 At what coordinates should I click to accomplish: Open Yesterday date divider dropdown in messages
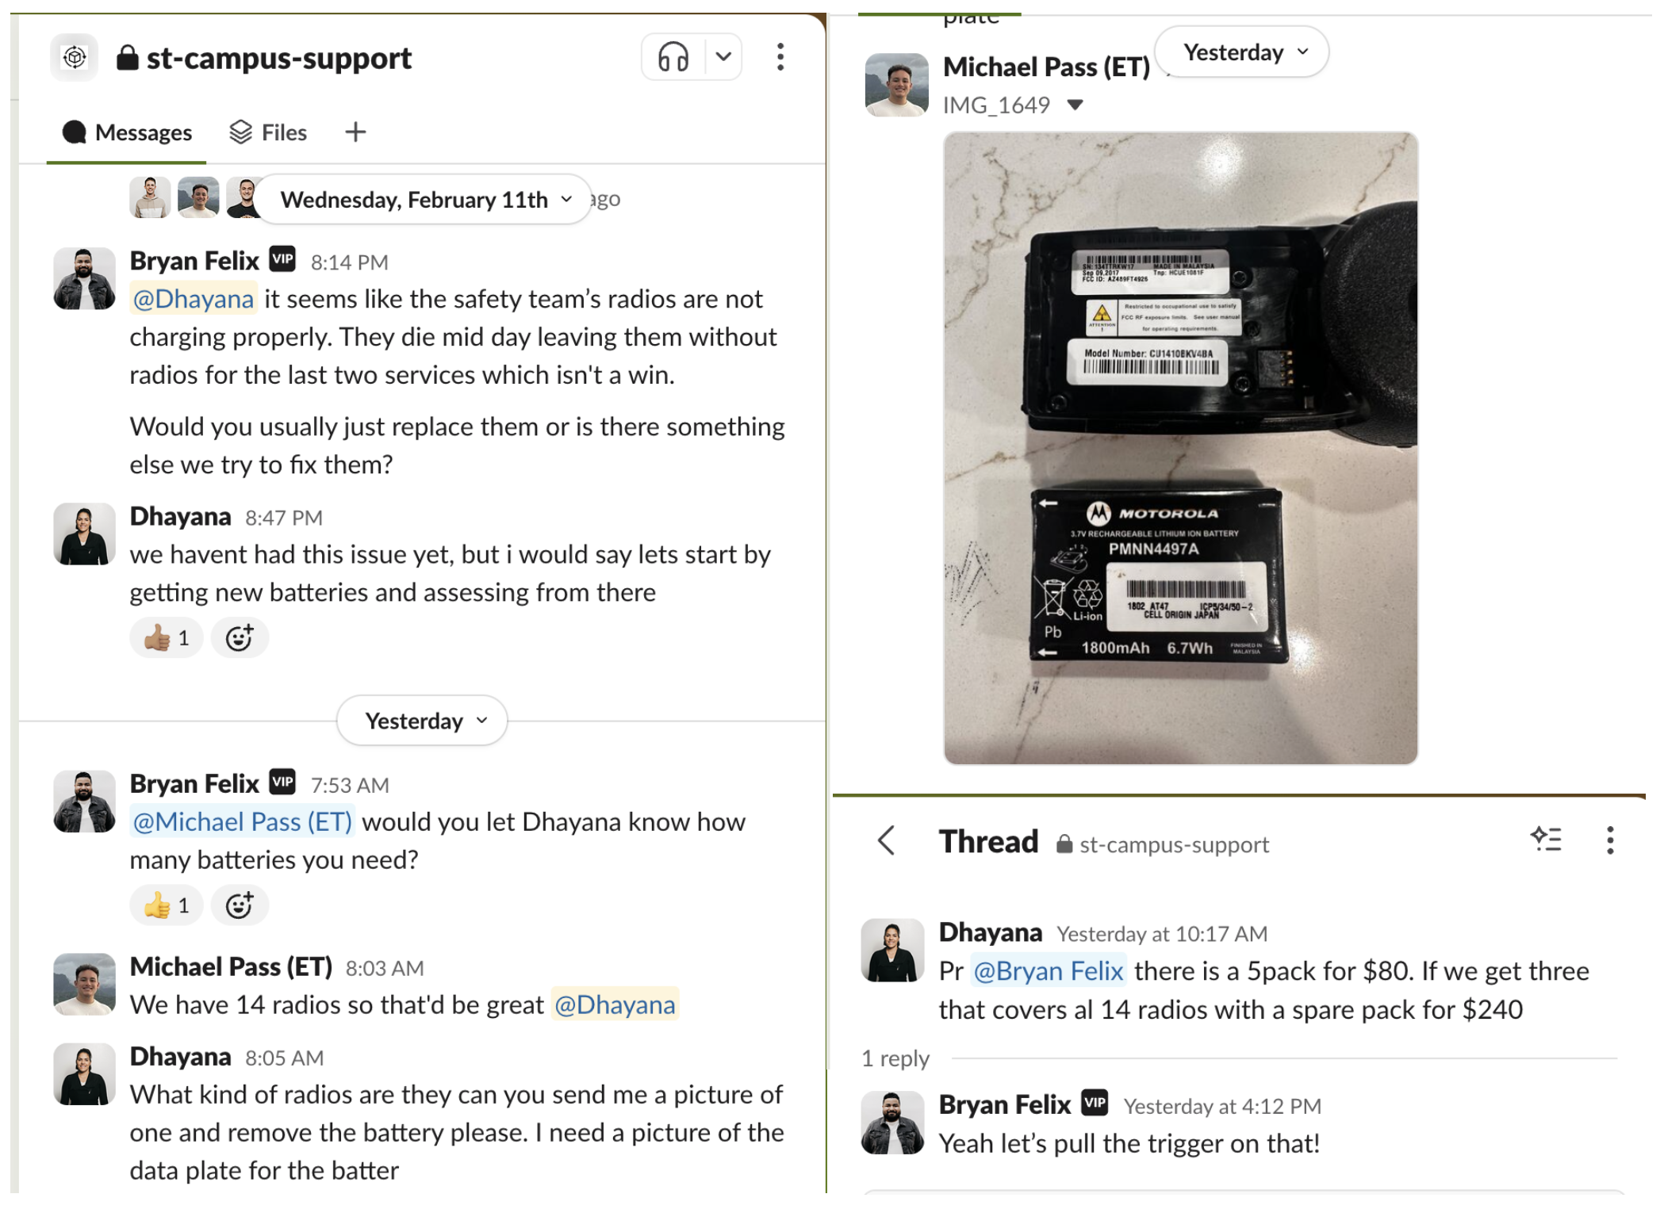(423, 721)
